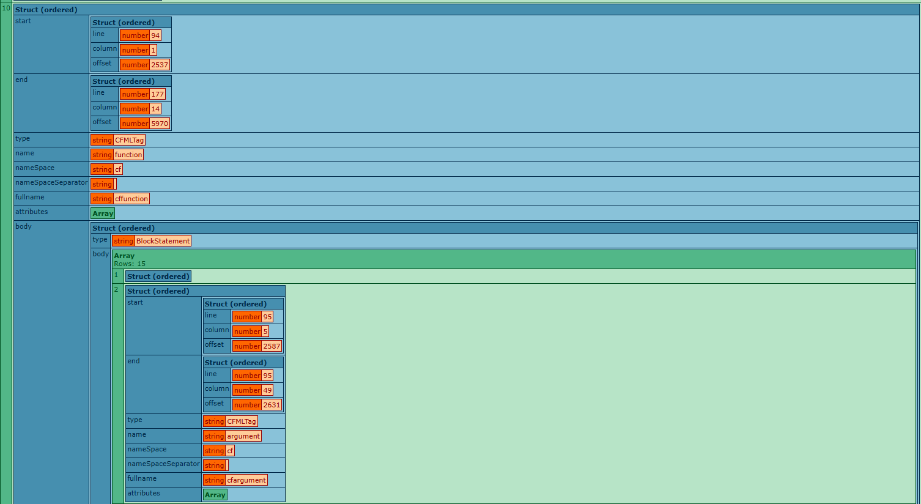The height and width of the screenshot is (504, 921).
Task: Collapse the Struct header containing offset 2587
Action: click(235, 304)
